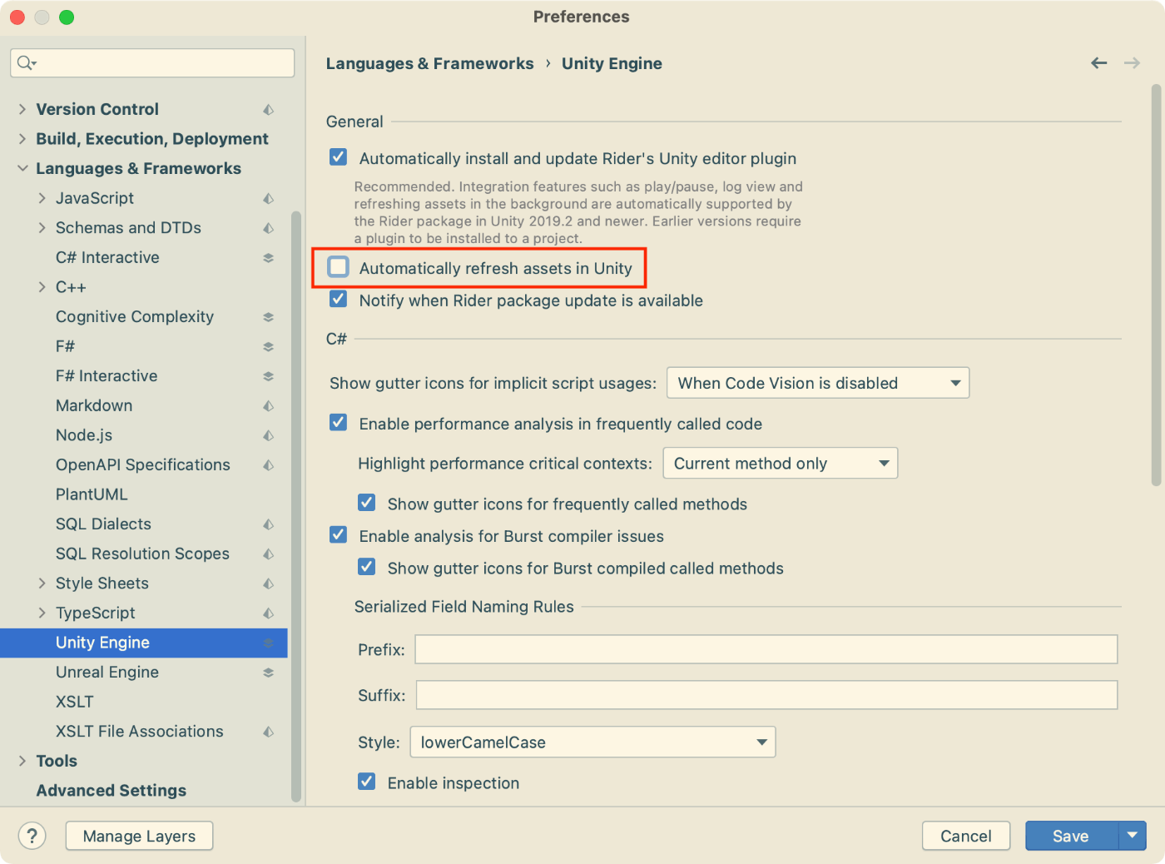Click layer icon beside SQL Dialects
This screenshot has width=1165, height=864.
268,524
